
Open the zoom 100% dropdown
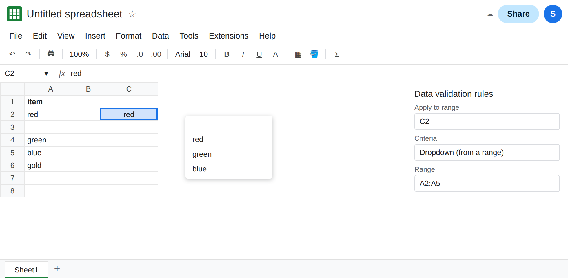coord(79,54)
